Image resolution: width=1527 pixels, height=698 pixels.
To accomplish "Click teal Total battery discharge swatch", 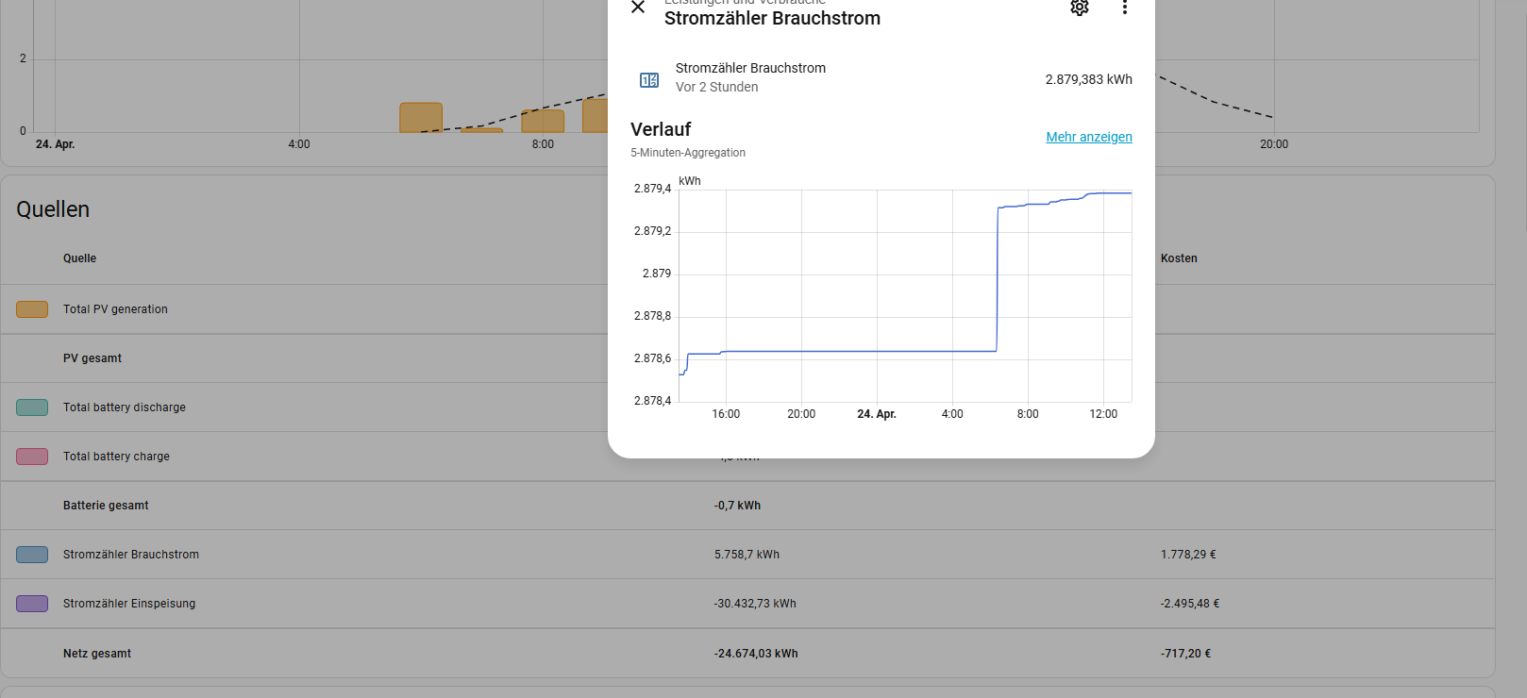I will tap(32, 407).
